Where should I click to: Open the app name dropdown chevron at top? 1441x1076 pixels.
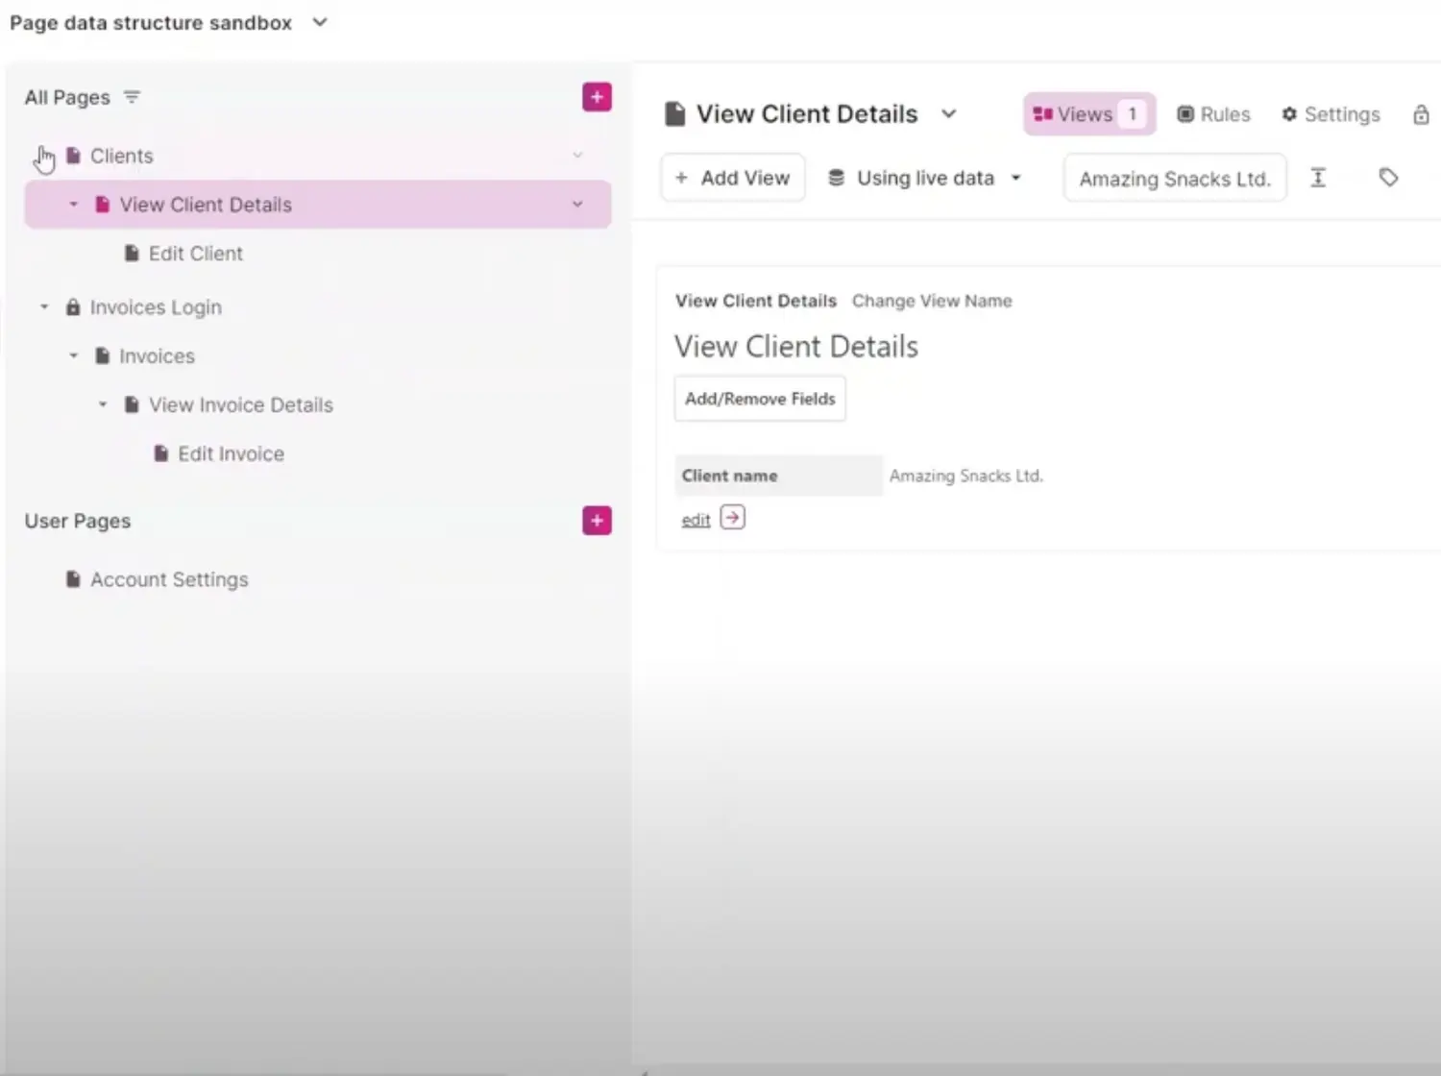coord(320,22)
